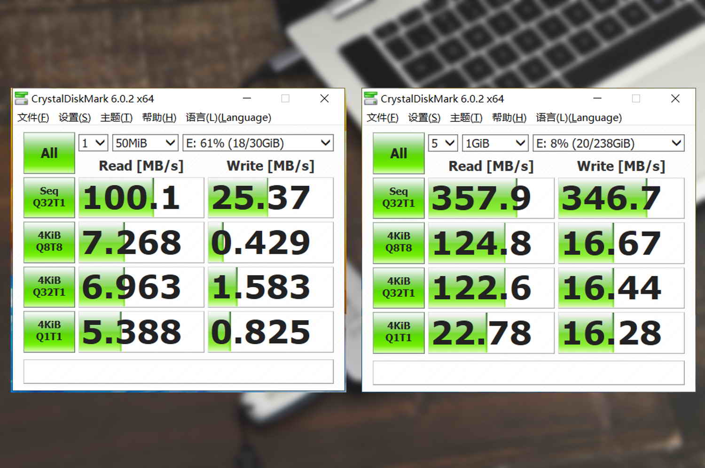Open 设置(S) menu in right window

point(424,117)
